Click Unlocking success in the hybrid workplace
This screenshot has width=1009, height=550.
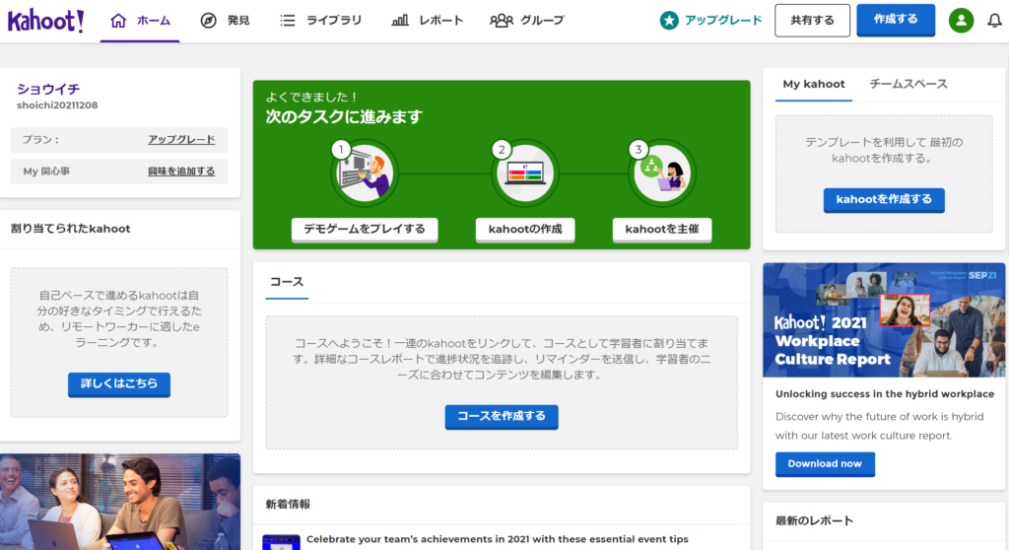(885, 394)
